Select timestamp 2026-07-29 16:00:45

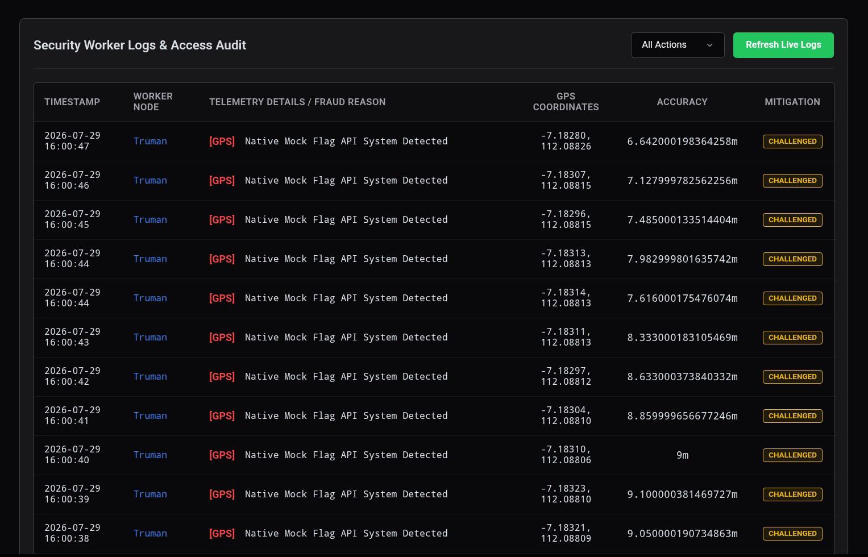click(x=72, y=219)
